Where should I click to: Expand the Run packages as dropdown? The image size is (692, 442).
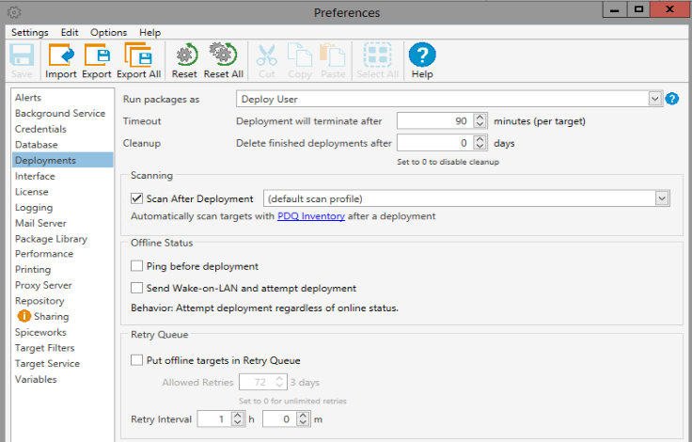click(x=655, y=99)
